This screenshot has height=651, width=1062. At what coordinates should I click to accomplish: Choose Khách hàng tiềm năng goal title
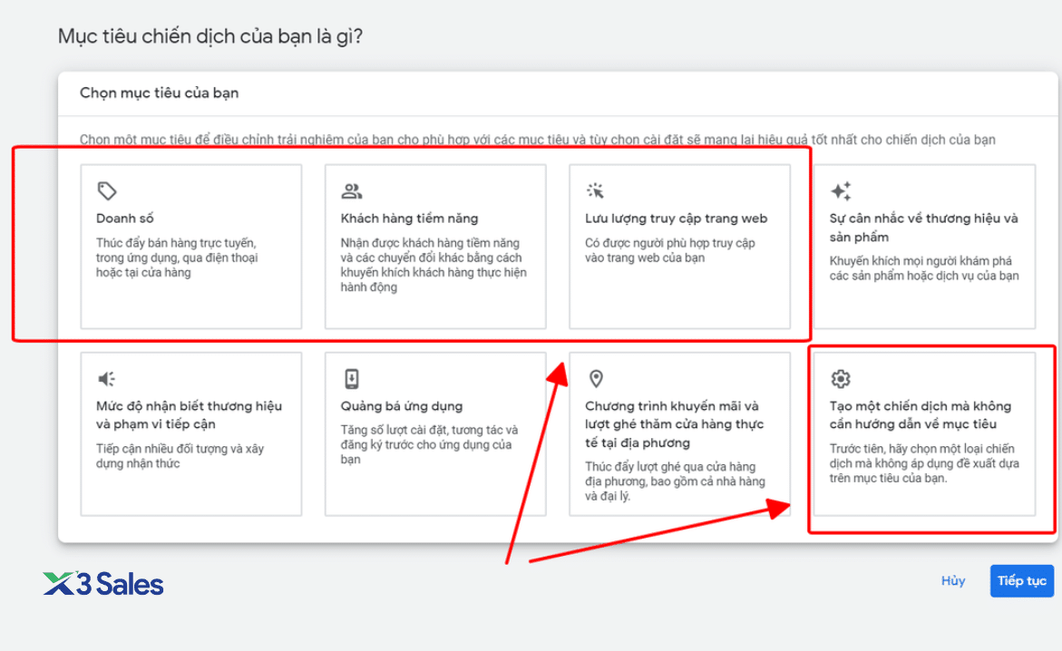409,219
